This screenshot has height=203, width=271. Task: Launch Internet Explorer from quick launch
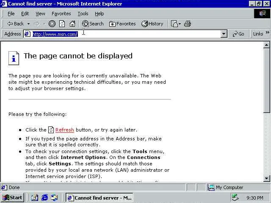pyautogui.click(x=44, y=198)
